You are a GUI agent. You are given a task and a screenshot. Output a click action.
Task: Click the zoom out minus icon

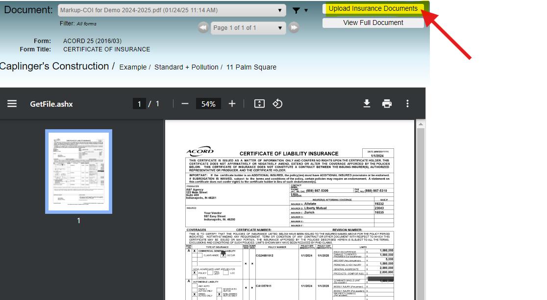click(x=185, y=104)
